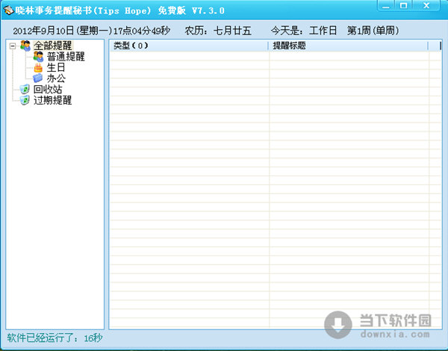Click the 普通提醒 people icon
Screen dimensions: 448x351
point(38,57)
